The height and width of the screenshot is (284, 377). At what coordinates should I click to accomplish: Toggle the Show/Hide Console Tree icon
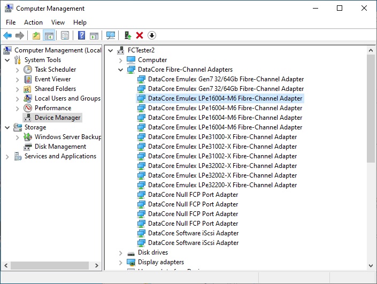click(x=49, y=35)
